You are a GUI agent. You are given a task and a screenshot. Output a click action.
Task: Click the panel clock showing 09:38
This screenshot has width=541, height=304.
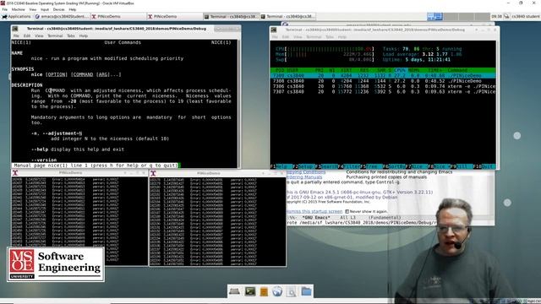pos(496,17)
